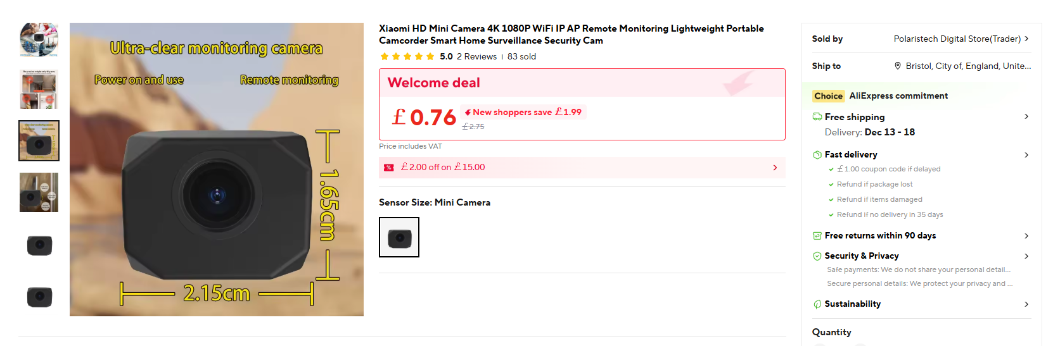Select the Mini Camera sensor size option
The image size is (1053, 346).
coord(399,237)
